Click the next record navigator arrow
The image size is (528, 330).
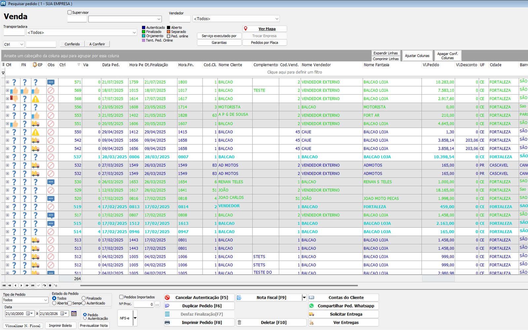[21, 285]
